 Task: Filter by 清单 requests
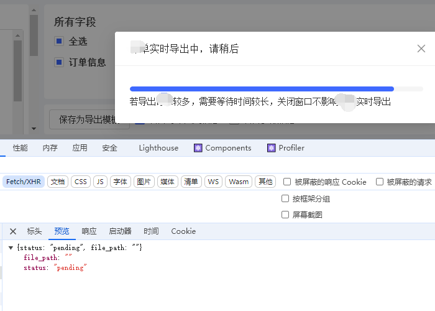coord(191,182)
